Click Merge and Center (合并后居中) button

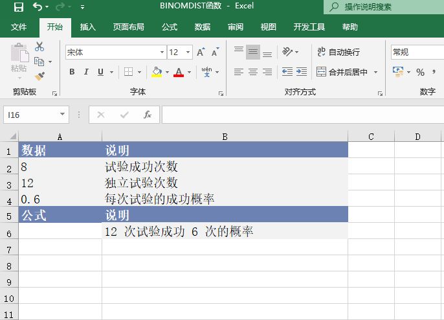(x=342, y=72)
